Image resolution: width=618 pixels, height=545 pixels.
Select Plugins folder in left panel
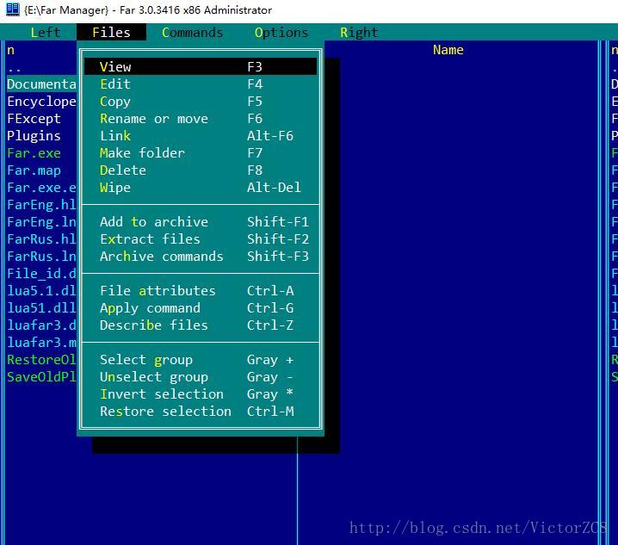(x=34, y=136)
